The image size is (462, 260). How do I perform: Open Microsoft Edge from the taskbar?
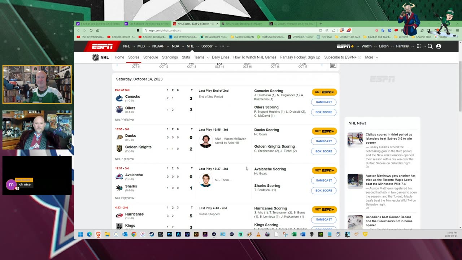[89, 234]
